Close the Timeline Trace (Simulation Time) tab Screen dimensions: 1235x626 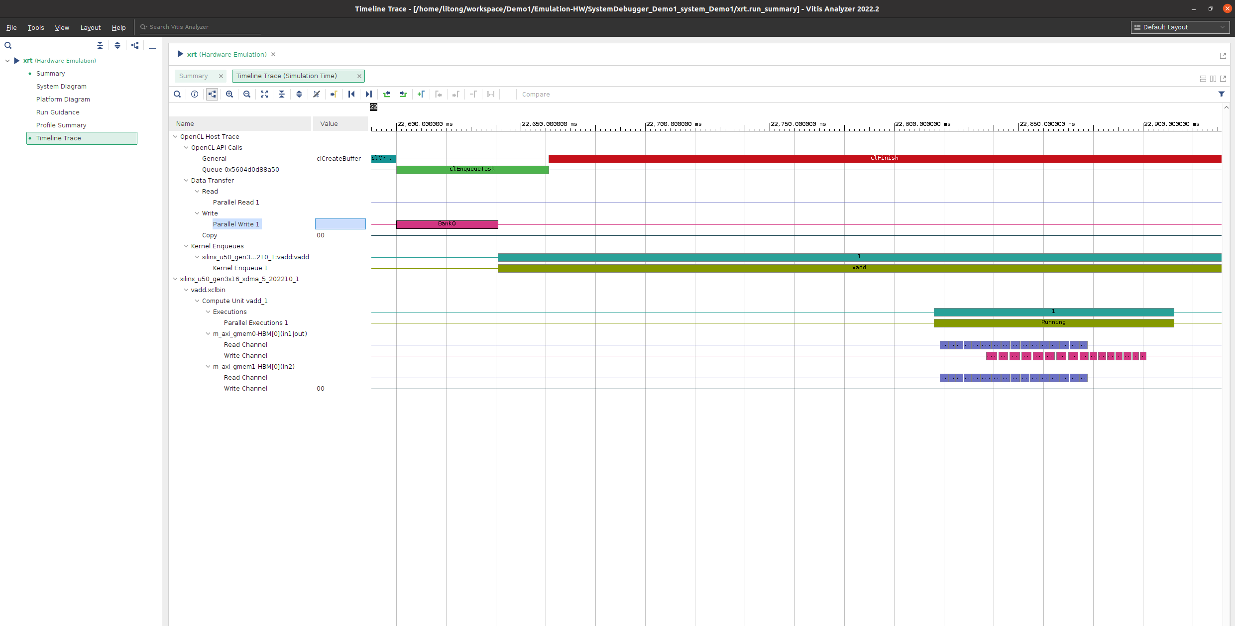[359, 76]
